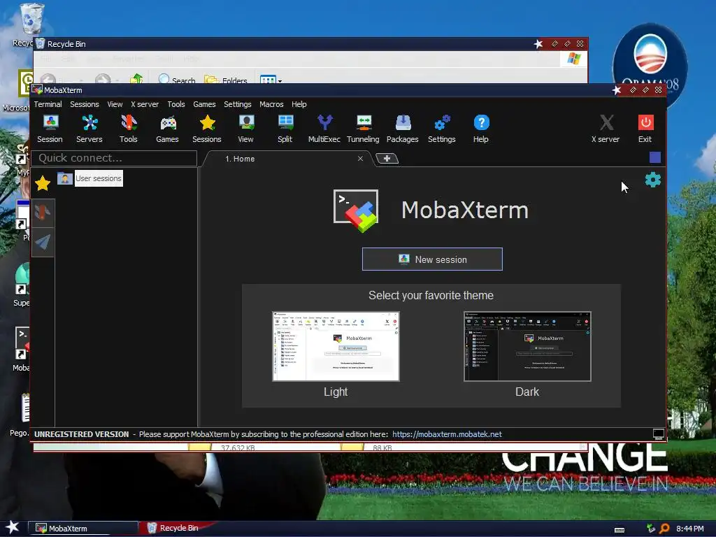Click the red Exit power icon
The image size is (716, 537).
tap(645, 129)
